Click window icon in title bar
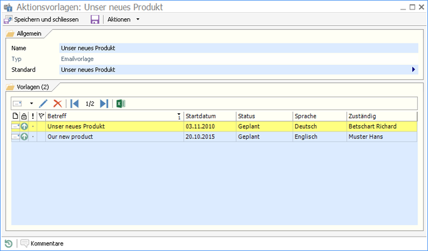Viewport: 428px width, 251px height. 8,8
